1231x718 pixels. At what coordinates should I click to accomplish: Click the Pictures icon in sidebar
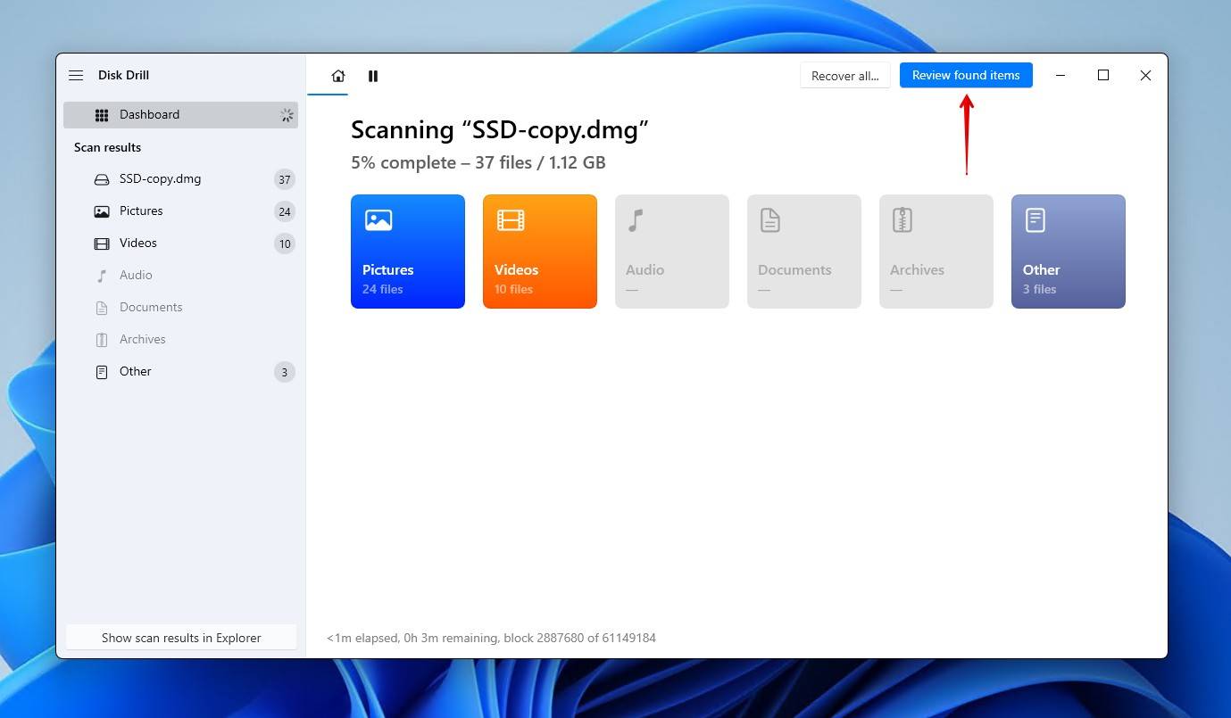pyautogui.click(x=102, y=211)
